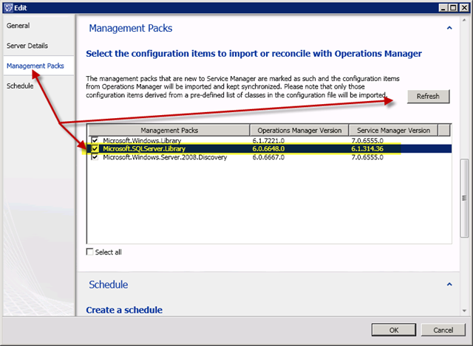Screen dimensions: 473x346
Task: Sort by Management Packs column header
Action: pos(168,130)
